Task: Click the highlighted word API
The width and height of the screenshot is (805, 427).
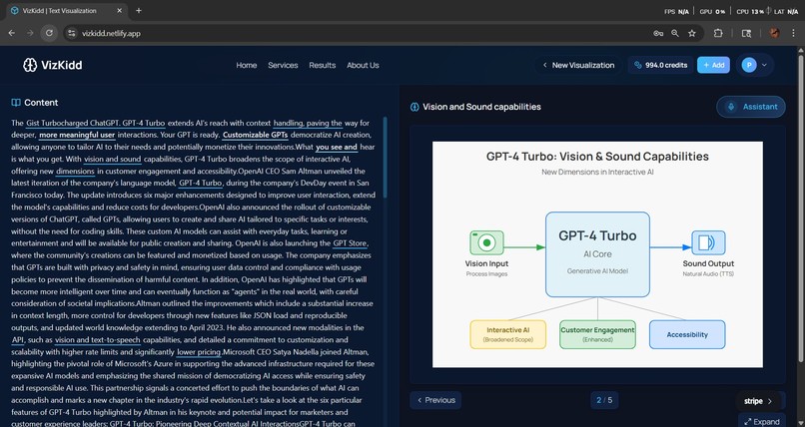Action: 18,340
